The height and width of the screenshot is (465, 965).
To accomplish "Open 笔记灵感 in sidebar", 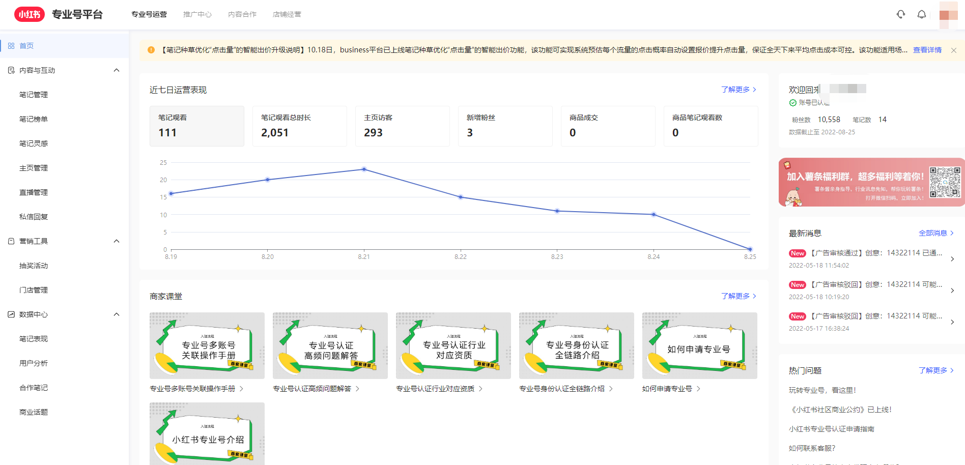I will [x=34, y=143].
